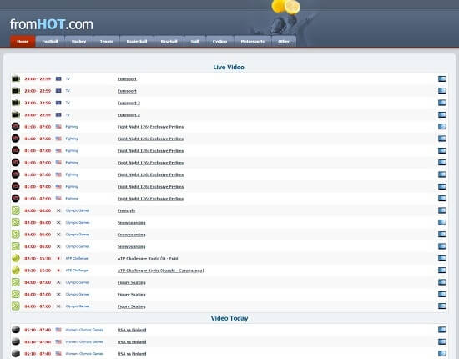Image resolution: width=459 pixels, height=359 pixels.
Task: Click the Live Video section heading
Action: pos(229,67)
